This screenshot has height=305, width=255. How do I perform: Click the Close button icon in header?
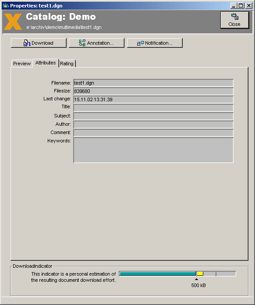[235, 16]
